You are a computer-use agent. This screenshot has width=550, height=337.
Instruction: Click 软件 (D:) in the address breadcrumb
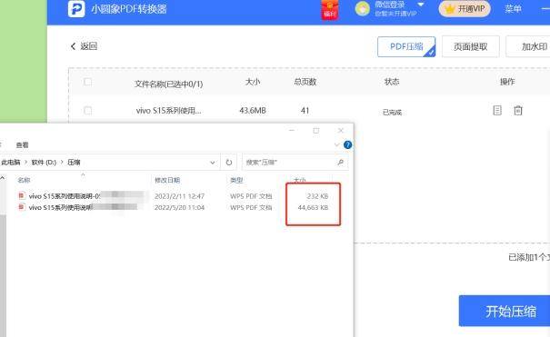[x=44, y=163]
